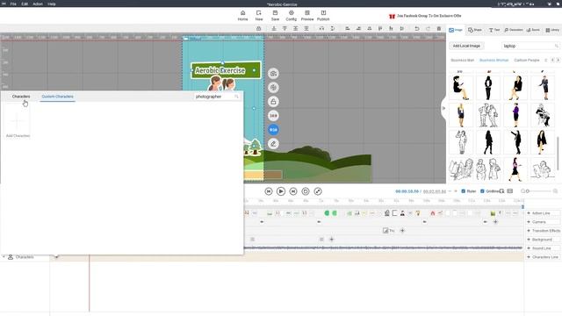Switch to the Custom Characters tab
562x316 pixels.
click(57, 97)
